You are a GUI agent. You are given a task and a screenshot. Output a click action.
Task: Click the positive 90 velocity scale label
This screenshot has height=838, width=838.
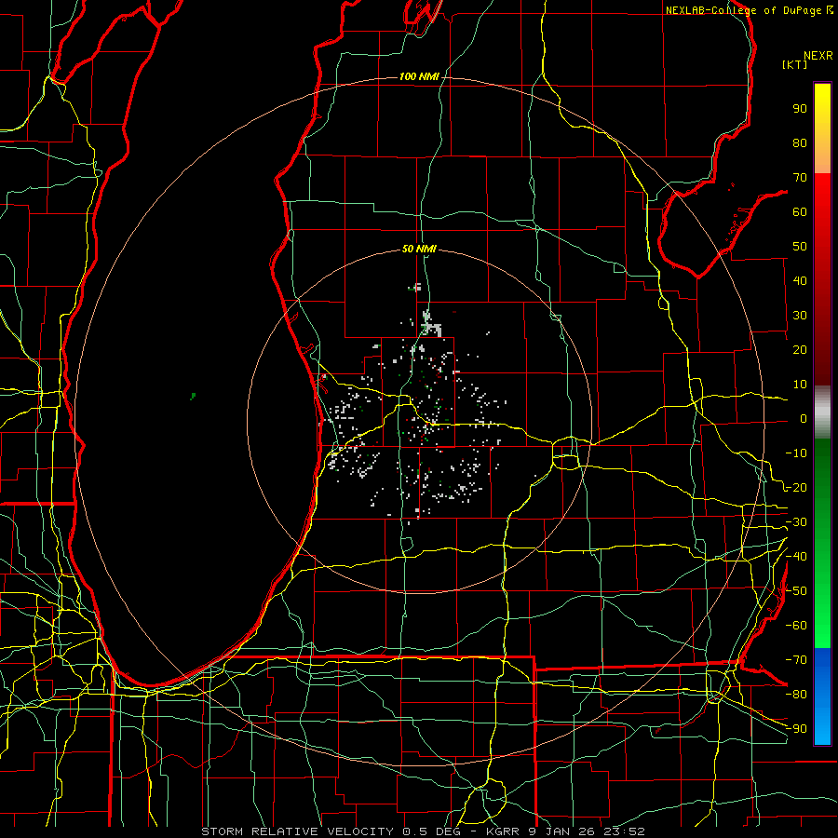click(800, 109)
